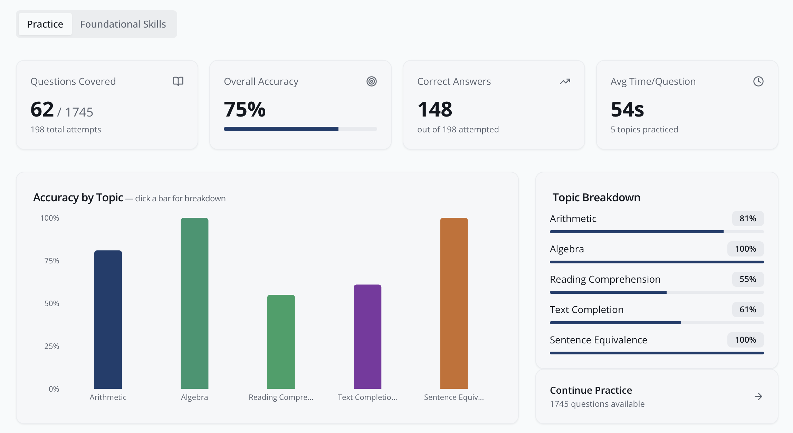The height and width of the screenshot is (433, 793).
Task: Switch to the Practice tab
Action: point(45,24)
